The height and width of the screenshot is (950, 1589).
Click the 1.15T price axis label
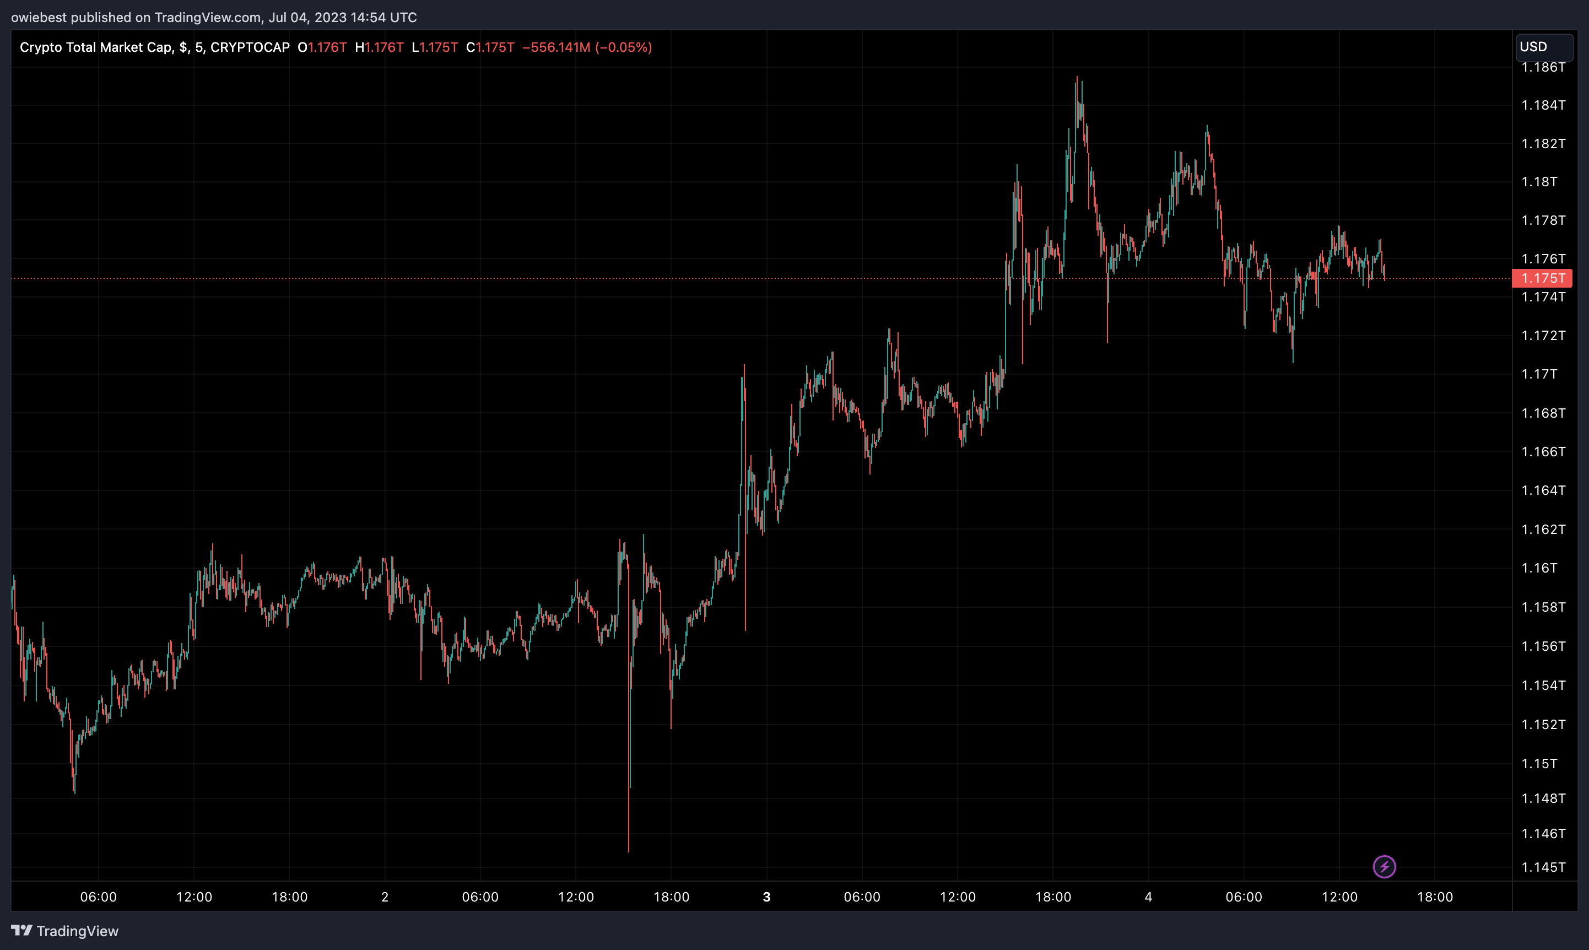[x=1539, y=763]
